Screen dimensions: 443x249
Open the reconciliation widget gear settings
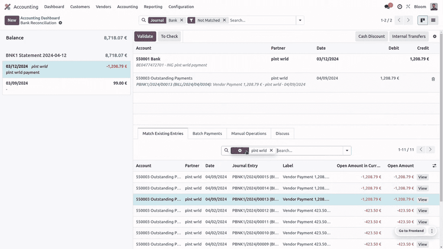point(435,36)
